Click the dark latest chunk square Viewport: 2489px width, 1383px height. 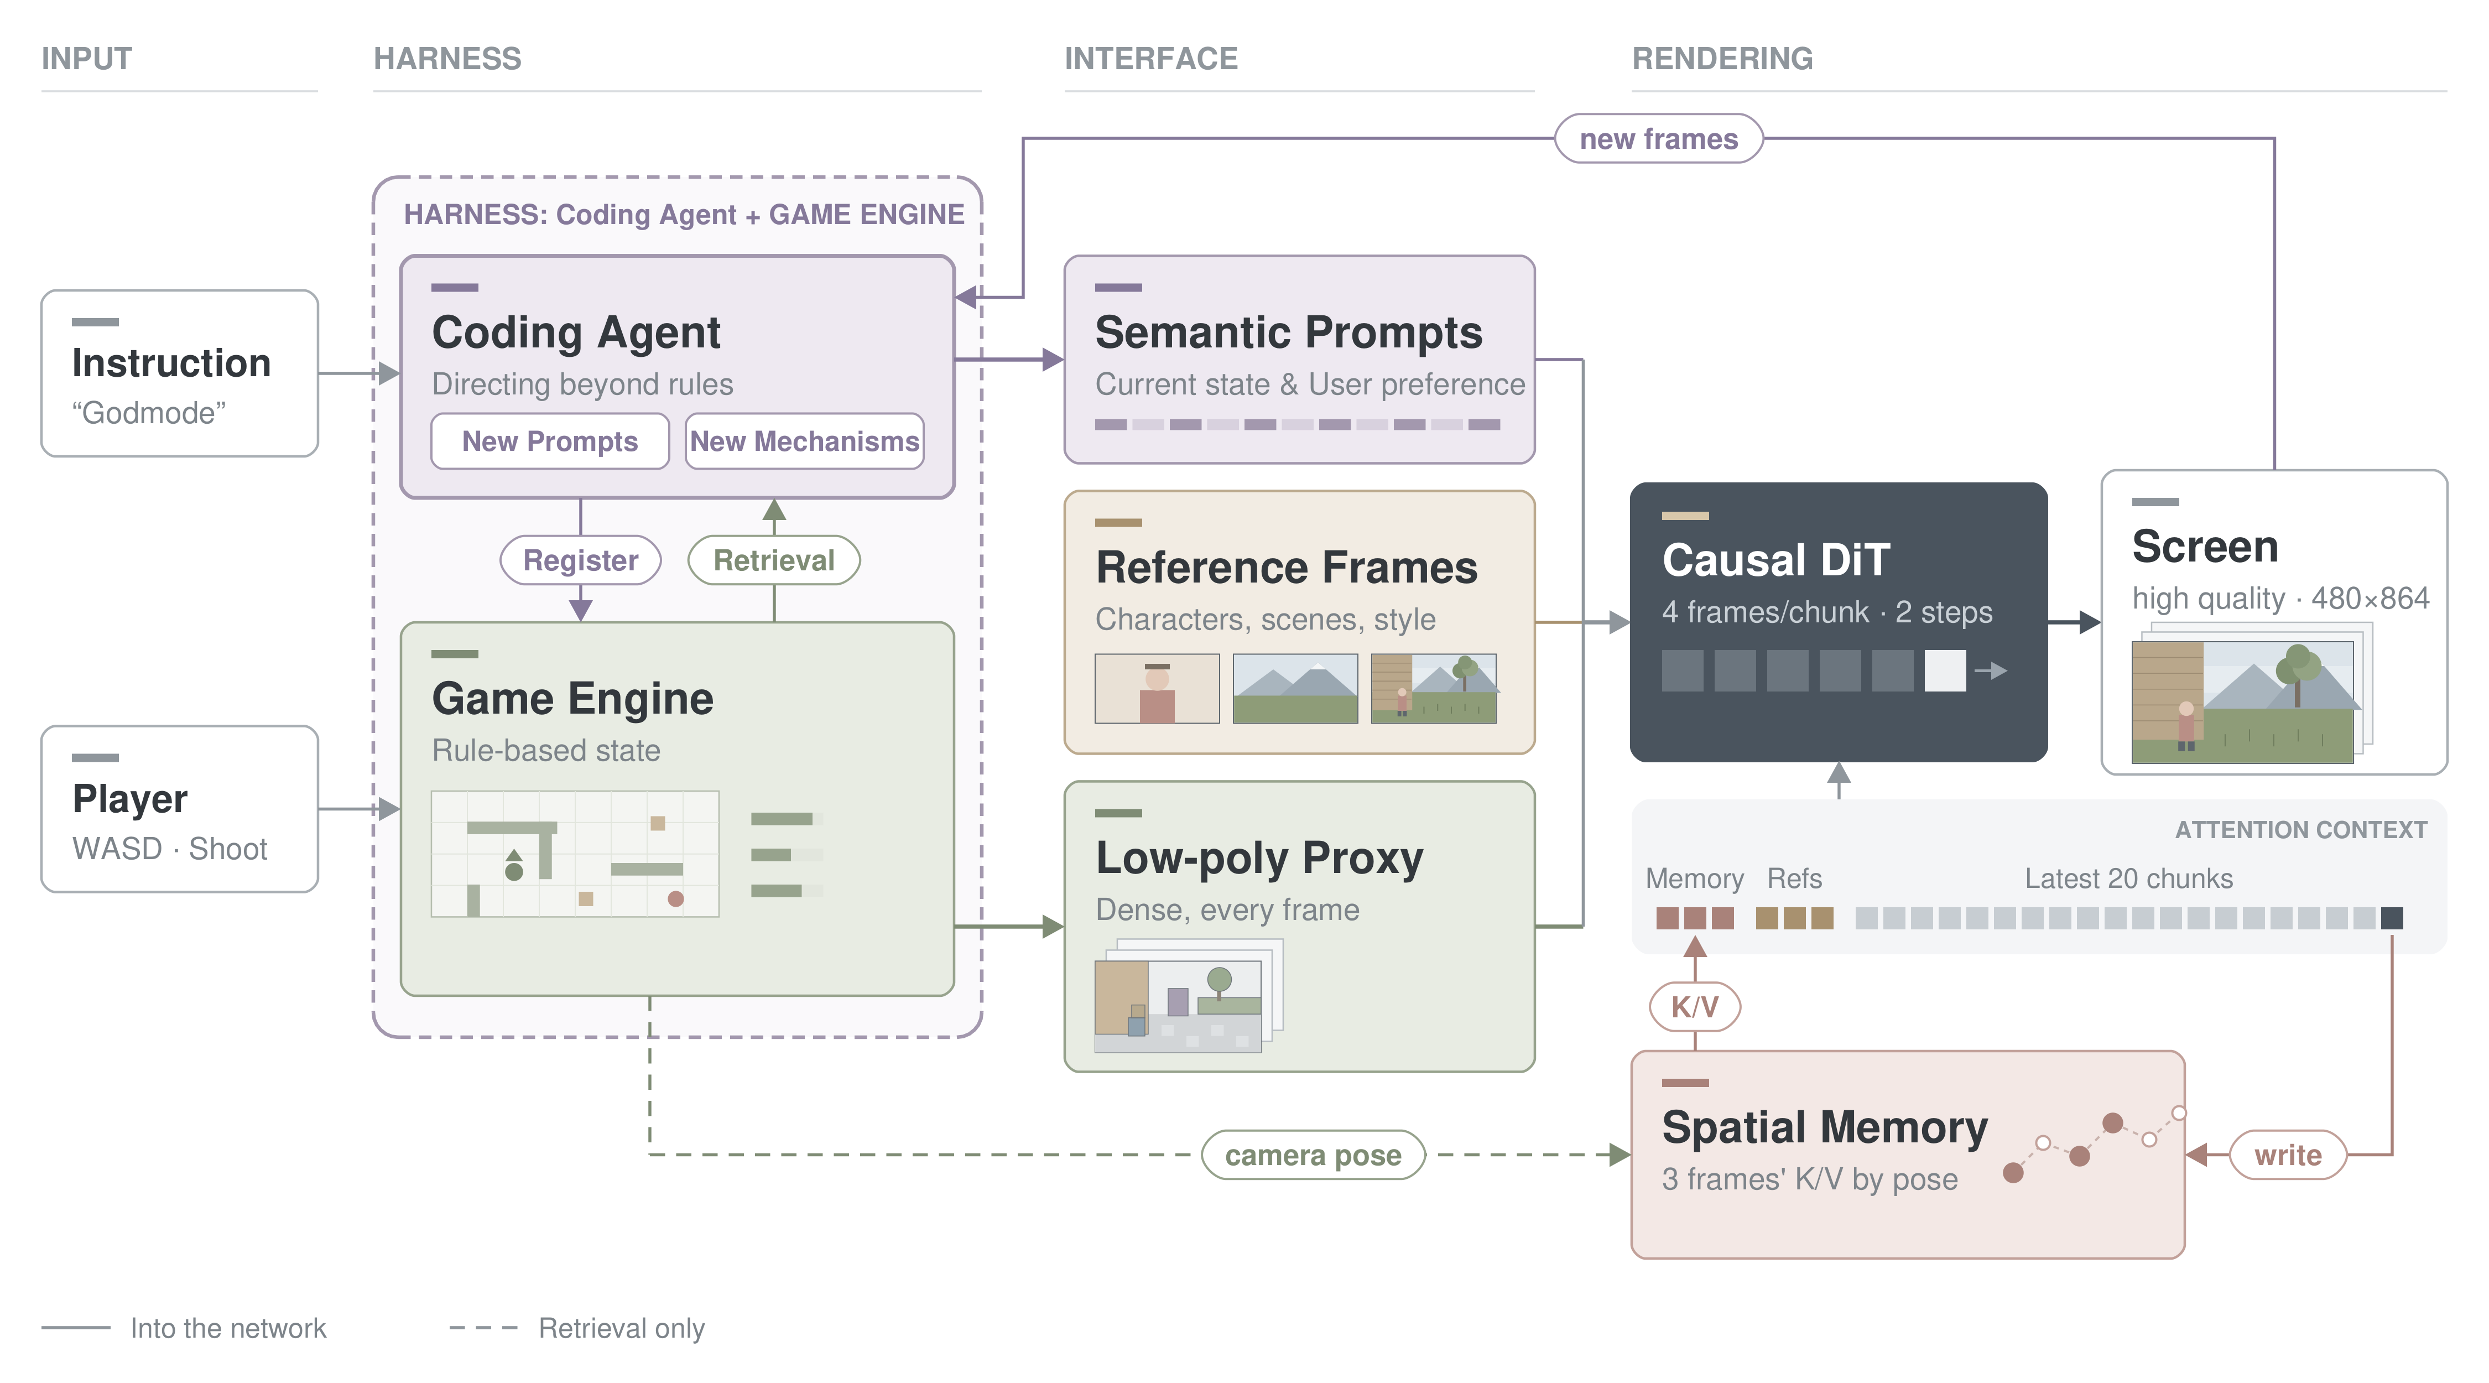click(x=2392, y=918)
